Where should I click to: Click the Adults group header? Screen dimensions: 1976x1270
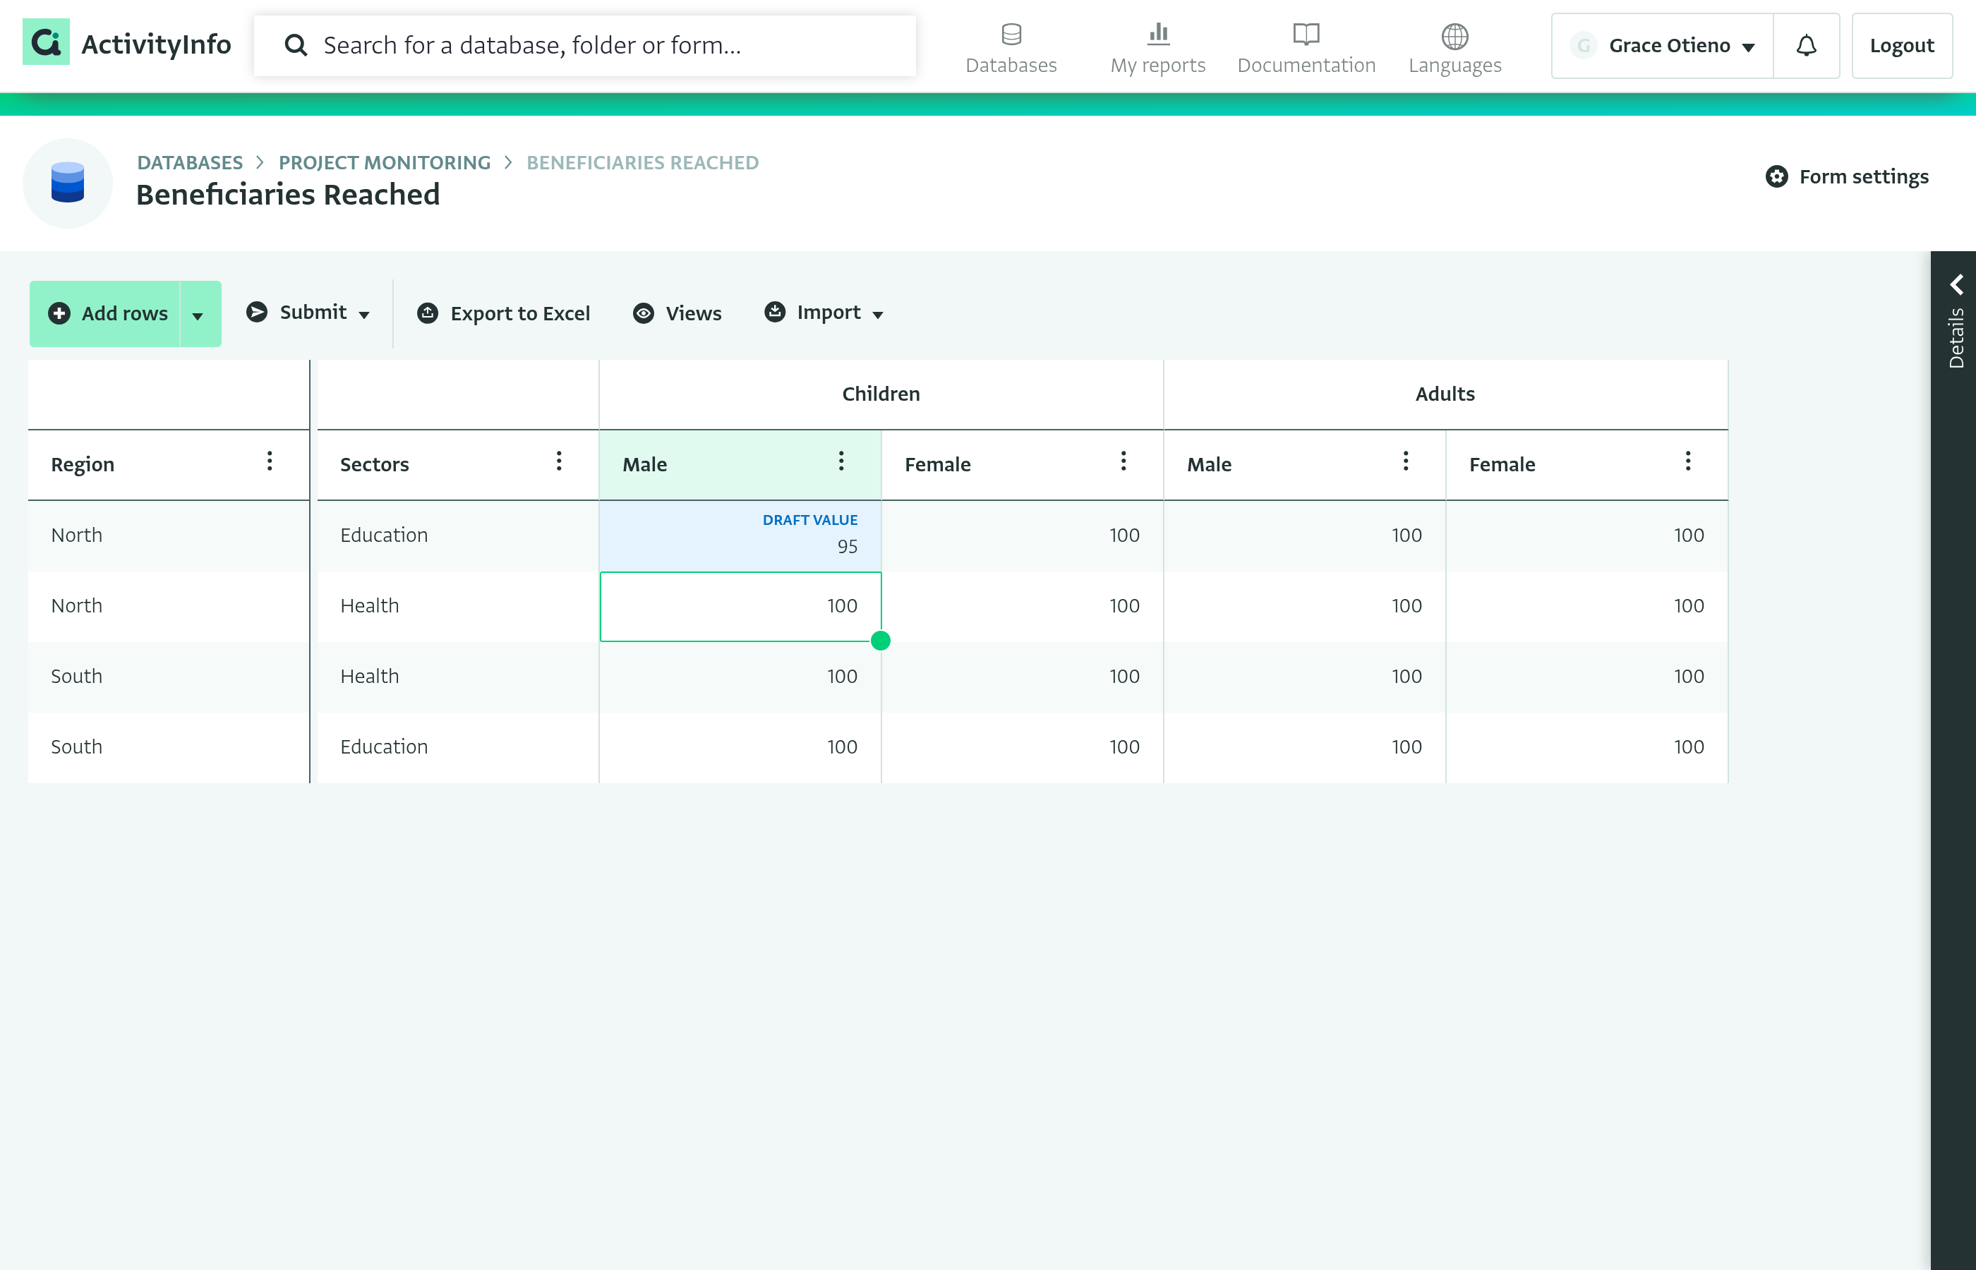click(x=1445, y=394)
